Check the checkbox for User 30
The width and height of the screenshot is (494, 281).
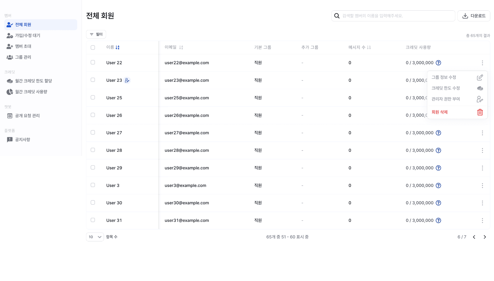click(x=93, y=202)
